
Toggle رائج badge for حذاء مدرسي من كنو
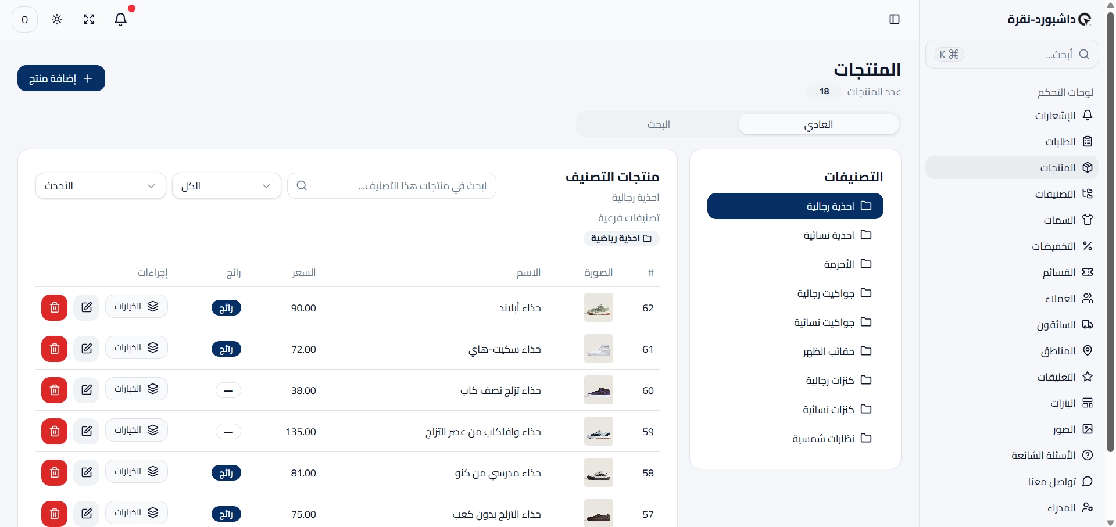pyautogui.click(x=226, y=473)
